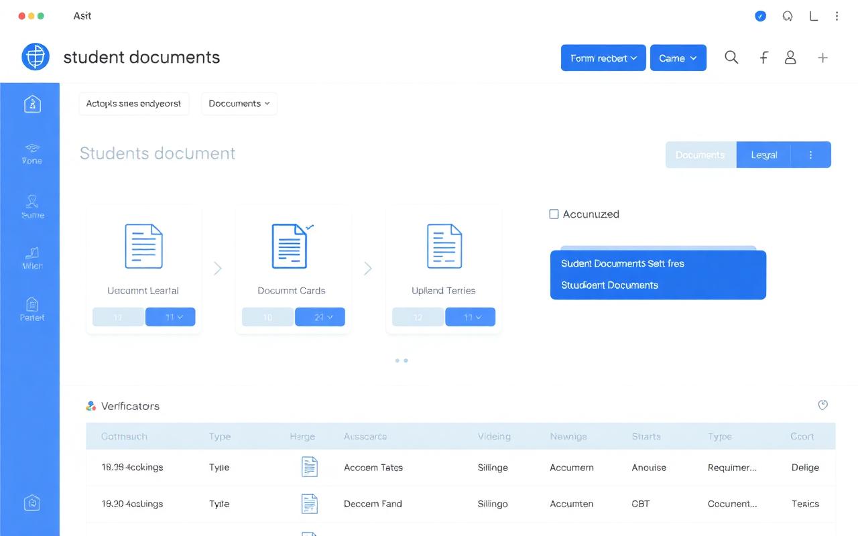Viewport: 858px width, 536px height.
Task: Click the 'Tesics' cell
Action: click(805, 504)
